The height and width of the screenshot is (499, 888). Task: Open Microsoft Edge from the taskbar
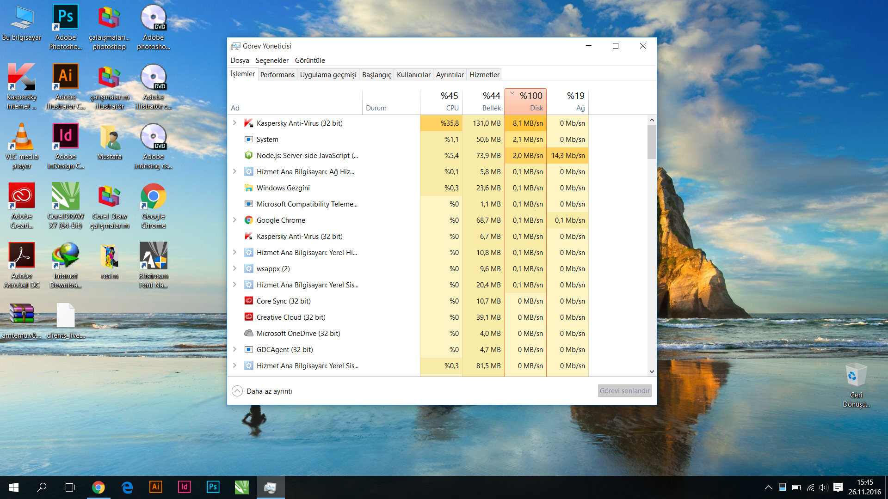[127, 487]
